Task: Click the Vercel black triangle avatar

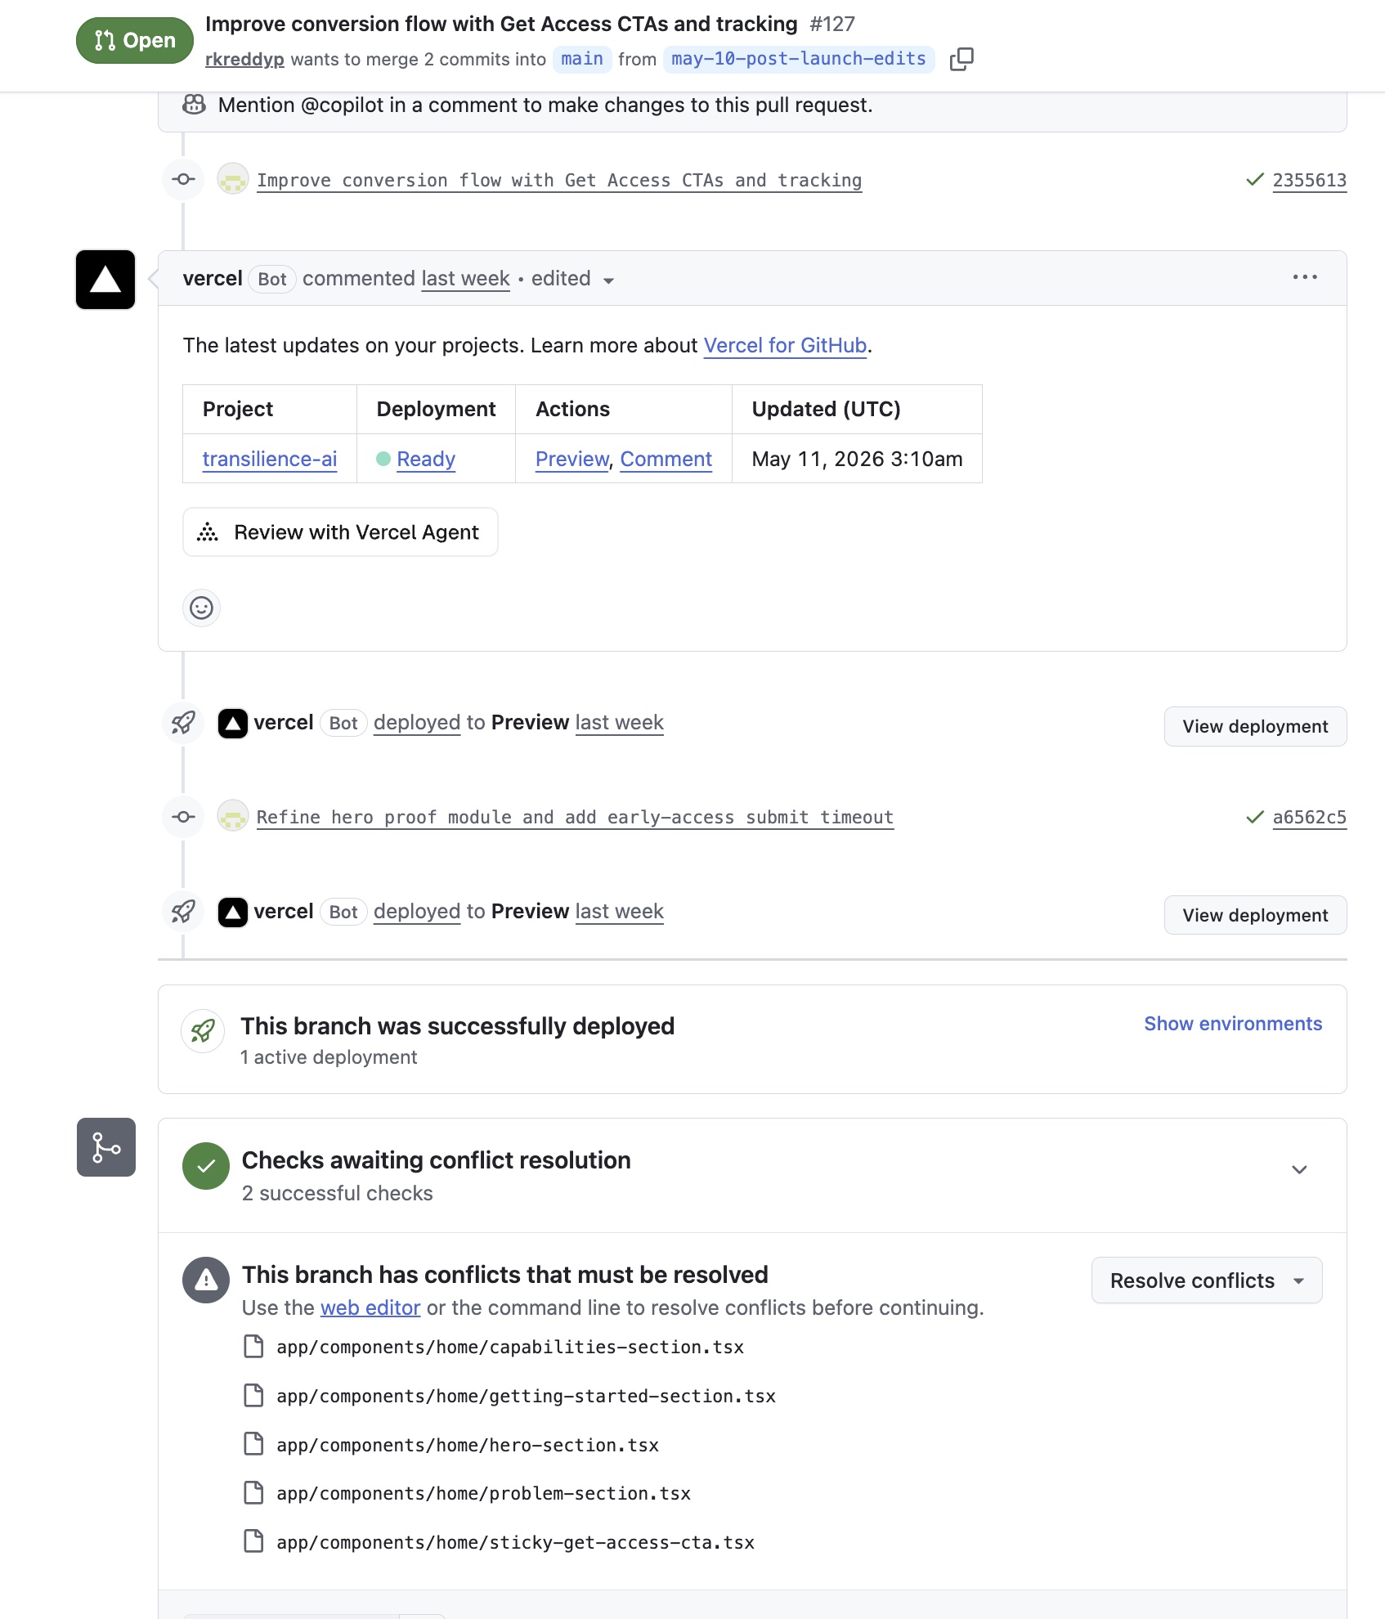Action: [105, 280]
